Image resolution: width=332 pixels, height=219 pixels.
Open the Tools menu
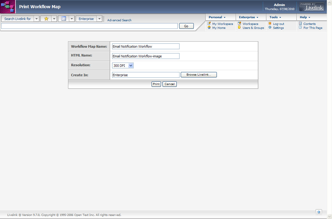[275, 17]
